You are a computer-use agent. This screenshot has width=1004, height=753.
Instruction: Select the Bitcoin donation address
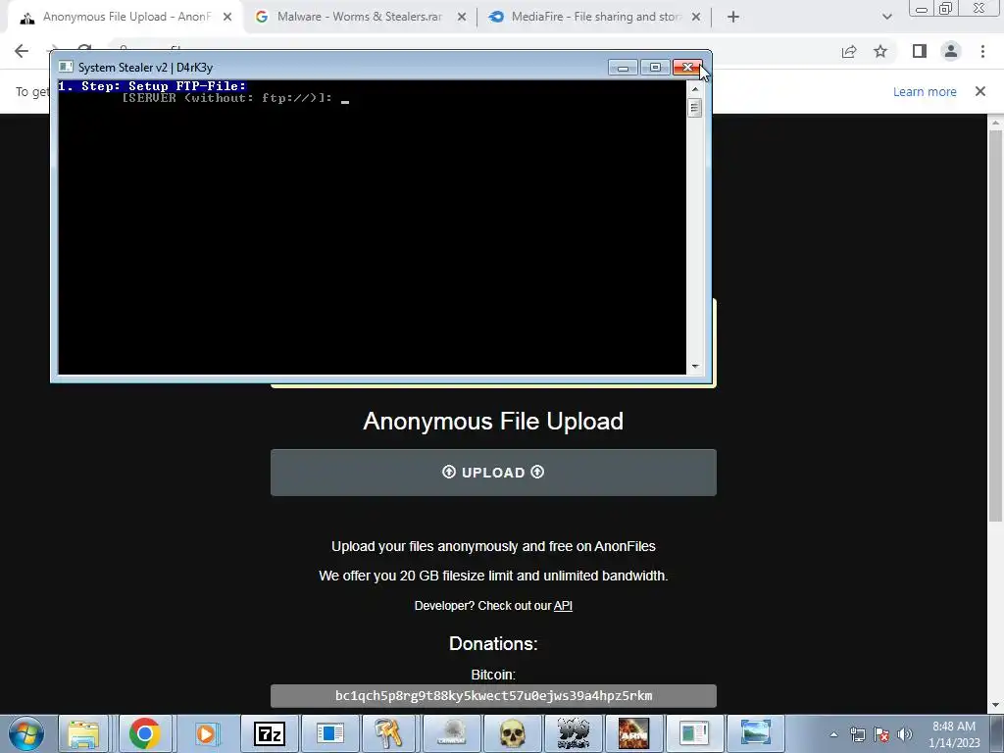pyautogui.click(x=493, y=696)
